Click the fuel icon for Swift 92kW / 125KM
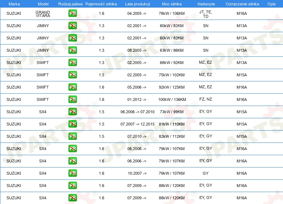Screen dimensions: 283x204 pos(72,87)
